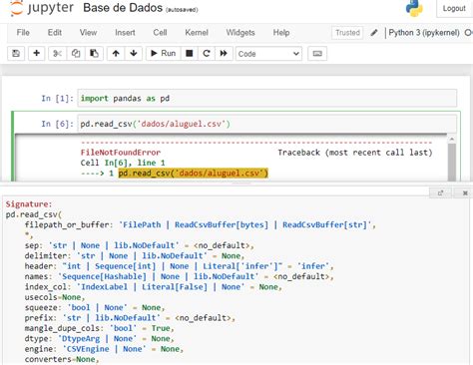The width and height of the screenshot is (473, 365).
Task: Open the File menu
Action: pos(23,33)
